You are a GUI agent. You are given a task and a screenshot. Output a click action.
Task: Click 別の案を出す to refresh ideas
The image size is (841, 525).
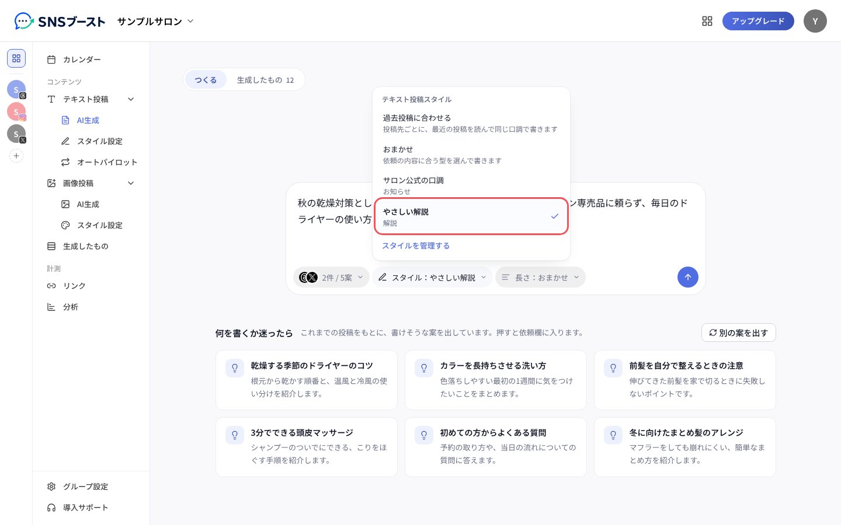[x=739, y=332]
